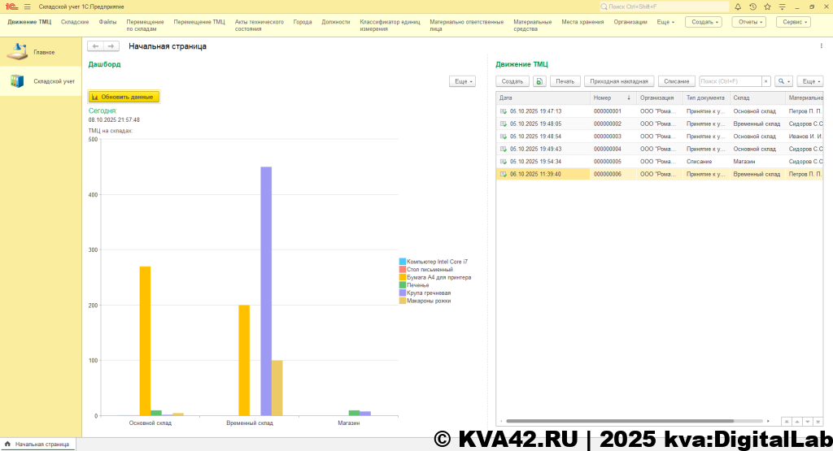Click the back navigation arrow
833x451 pixels.
click(x=96, y=46)
